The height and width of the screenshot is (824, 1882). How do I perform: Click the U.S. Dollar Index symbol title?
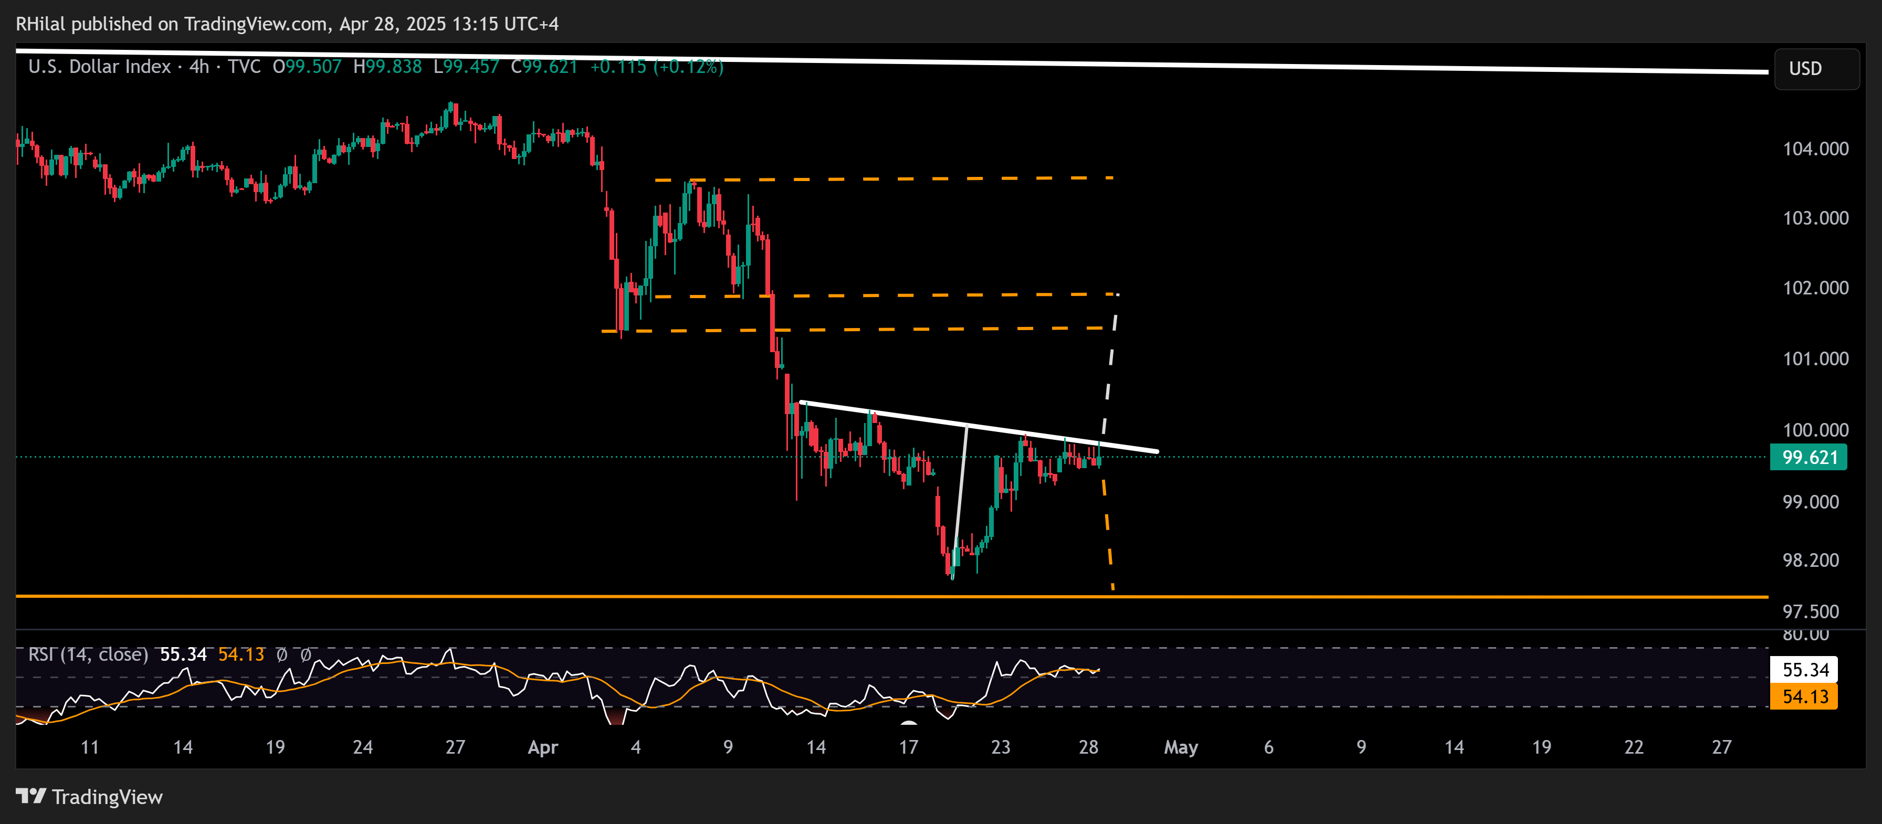coord(99,67)
